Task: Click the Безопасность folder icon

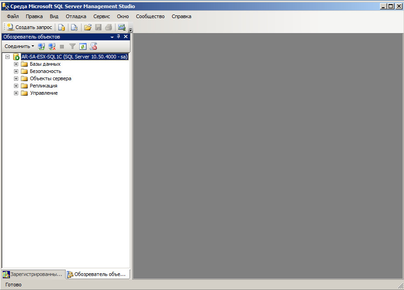Action: coord(24,71)
